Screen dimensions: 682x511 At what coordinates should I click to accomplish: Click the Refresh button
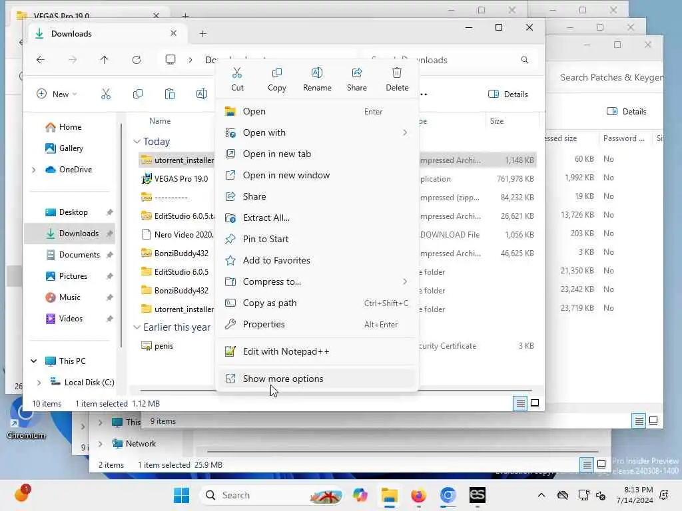137,59
